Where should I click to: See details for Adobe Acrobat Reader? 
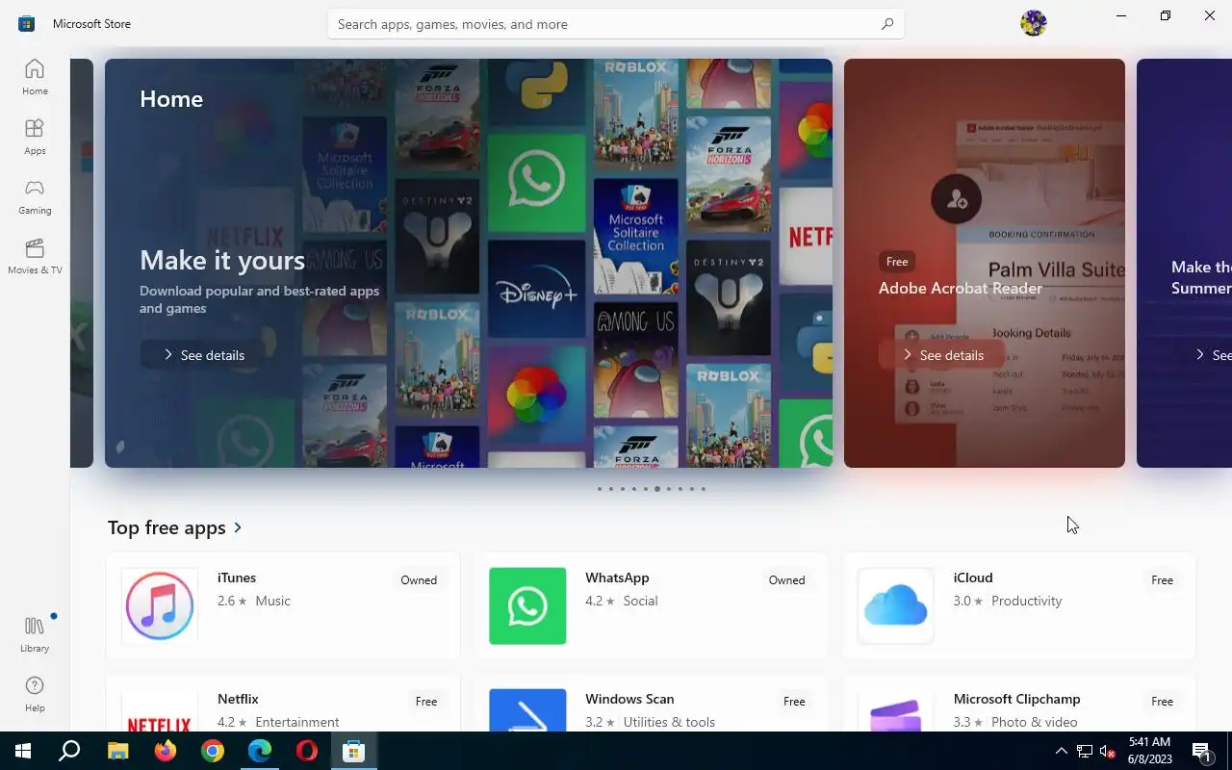(942, 355)
